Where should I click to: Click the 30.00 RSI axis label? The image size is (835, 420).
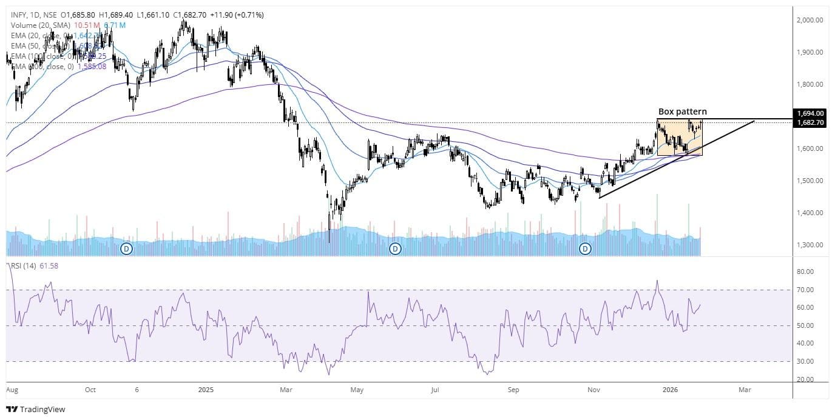point(805,362)
